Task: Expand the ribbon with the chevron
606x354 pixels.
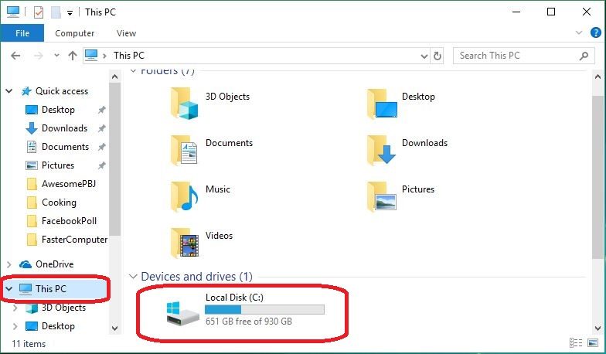Action: (578, 32)
